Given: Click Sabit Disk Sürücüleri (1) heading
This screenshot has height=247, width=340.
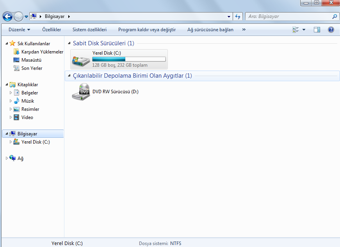Looking at the screenshot, I should tap(103, 43).
